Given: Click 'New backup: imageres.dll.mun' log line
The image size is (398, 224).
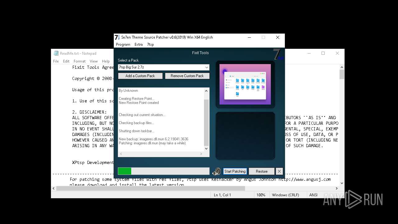Looking at the screenshot, I should pos(154,139).
